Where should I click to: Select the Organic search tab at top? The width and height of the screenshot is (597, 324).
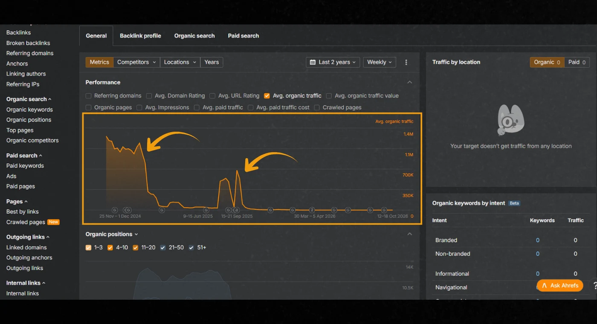[194, 36]
